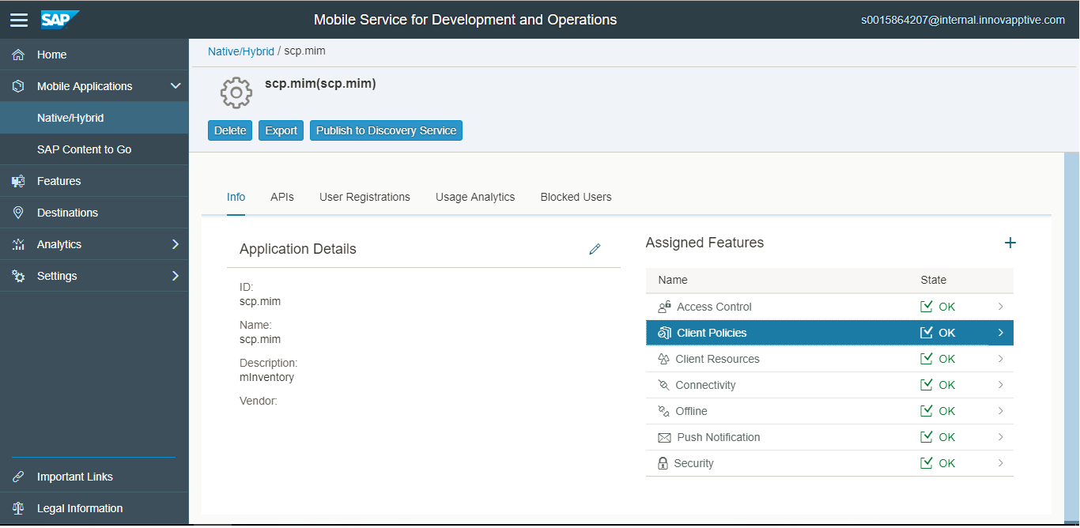The height and width of the screenshot is (528, 1080).
Task: Open the Usage Analytics tab
Action: (x=474, y=197)
